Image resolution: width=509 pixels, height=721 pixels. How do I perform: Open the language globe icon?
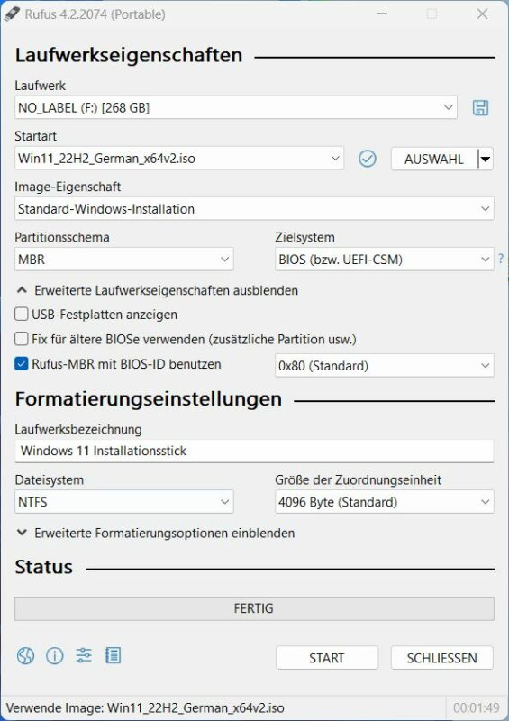pos(25,655)
